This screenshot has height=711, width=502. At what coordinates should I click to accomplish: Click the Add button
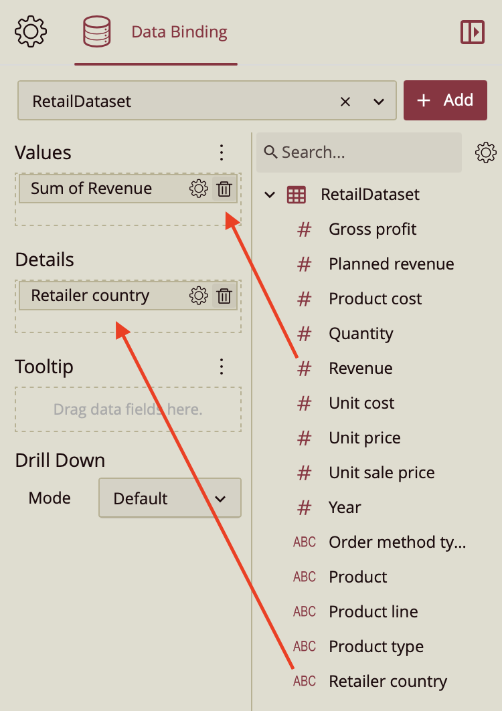coord(445,100)
